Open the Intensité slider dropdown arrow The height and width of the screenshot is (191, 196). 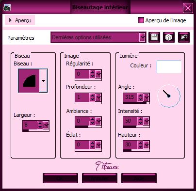coord(146,121)
